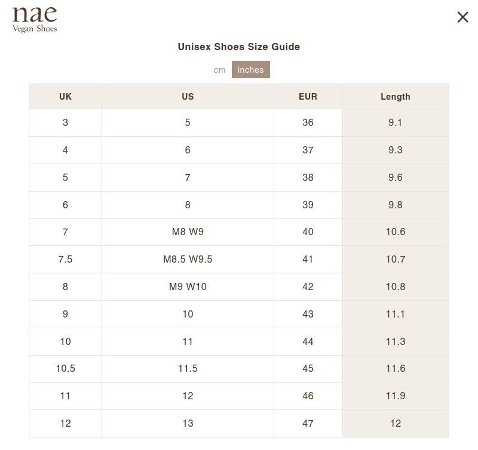Click UK size 10.5 cell
This screenshot has width=478, height=450.
tap(65, 368)
